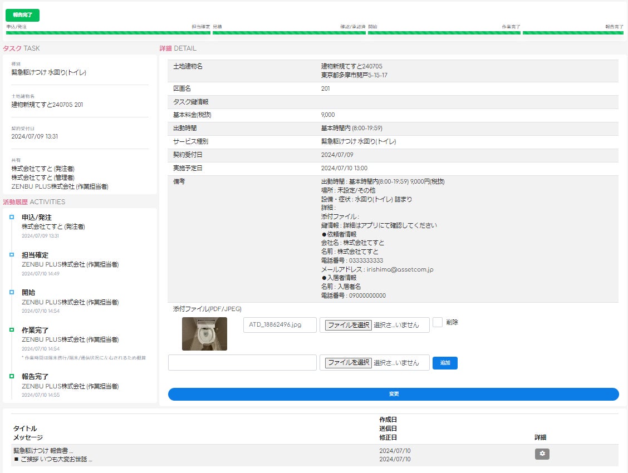Screen dimensions: 628x473
Task: Click the 添付ファイル(PDF/JPEG) label
Action: [207, 309]
